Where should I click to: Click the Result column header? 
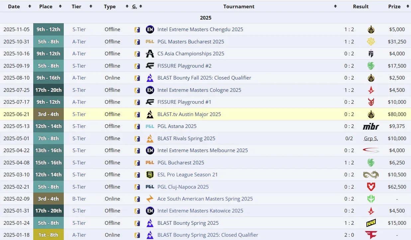point(361,6)
